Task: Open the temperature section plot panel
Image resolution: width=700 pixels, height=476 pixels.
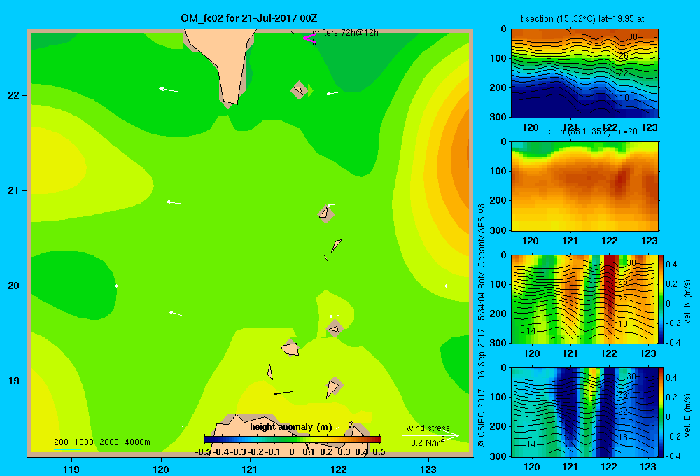Action: 584,73
